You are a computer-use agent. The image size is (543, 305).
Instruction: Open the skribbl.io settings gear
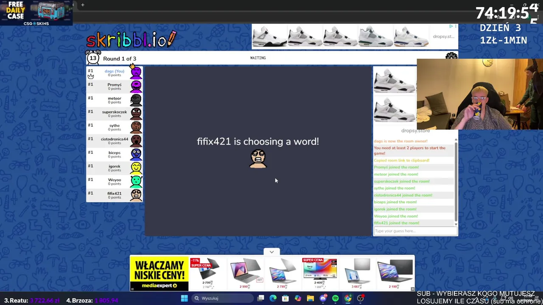pos(451,56)
